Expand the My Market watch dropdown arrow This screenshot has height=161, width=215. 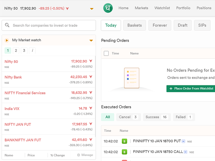pyautogui.click(x=91, y=41)
